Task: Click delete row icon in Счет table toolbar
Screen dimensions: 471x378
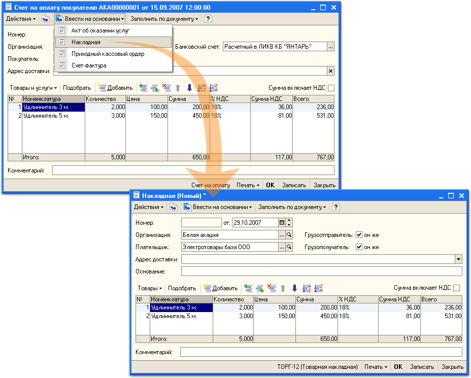Action: pos(166,88)
